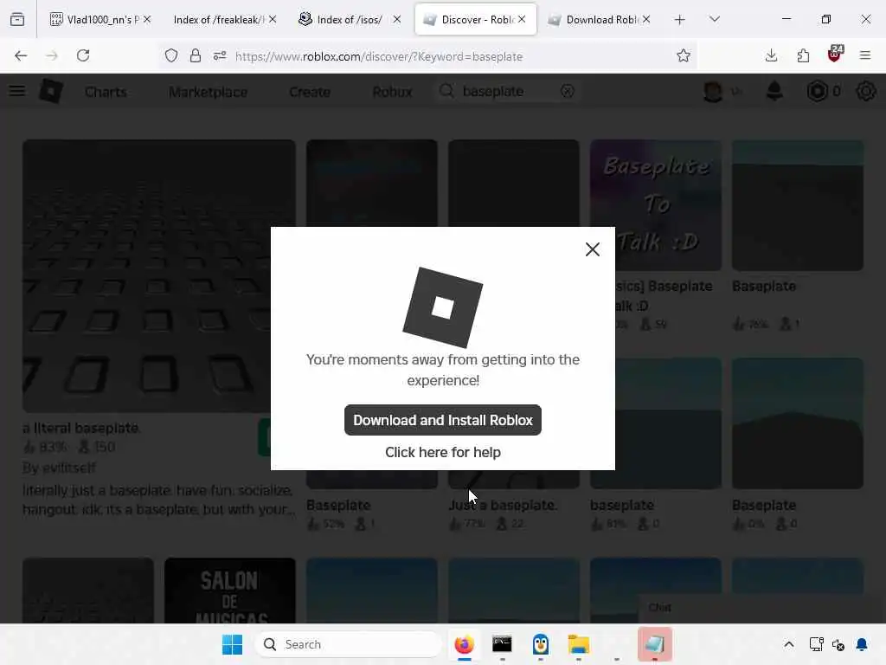The image size is (886, 665).
Task: Go back to previous page
Action: 21,55
